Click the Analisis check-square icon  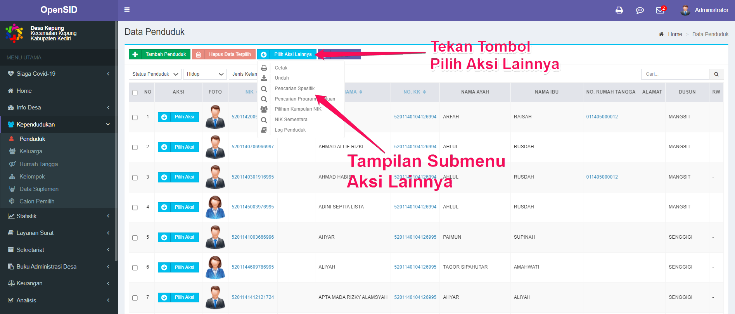click(11, 300)
